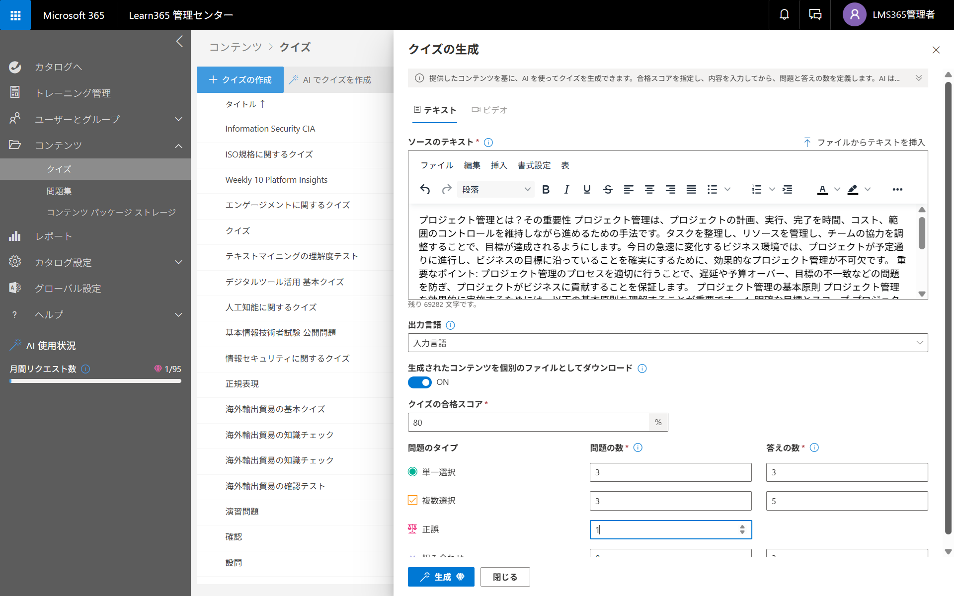Show info for 月間リクエスト数
954x596 pixels.
(x=85, y=369)
